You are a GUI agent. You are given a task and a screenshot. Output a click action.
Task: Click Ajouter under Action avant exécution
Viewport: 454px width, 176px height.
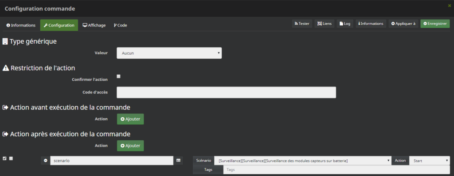coord(130,119)
